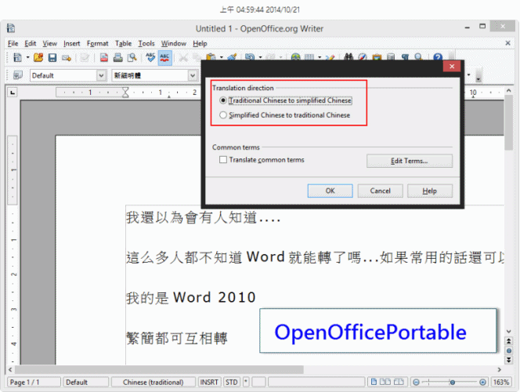Click the Document as E-mail icon

coord(67,58)
